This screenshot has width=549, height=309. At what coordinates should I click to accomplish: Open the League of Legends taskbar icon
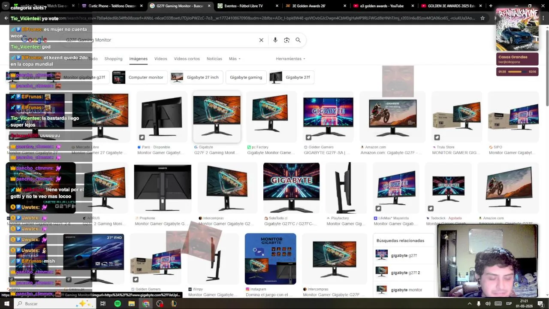pos(174,303)
